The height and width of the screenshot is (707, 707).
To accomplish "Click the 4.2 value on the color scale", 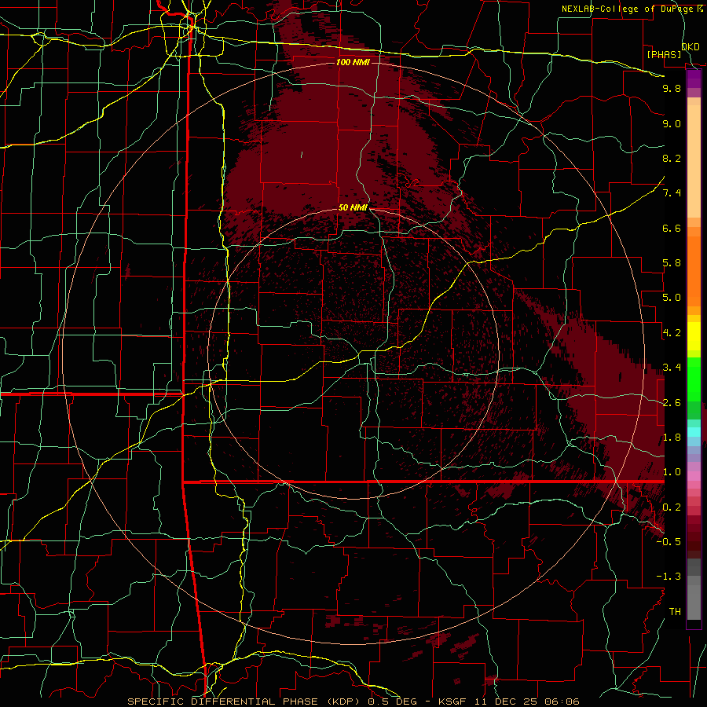I will point(672,333).
